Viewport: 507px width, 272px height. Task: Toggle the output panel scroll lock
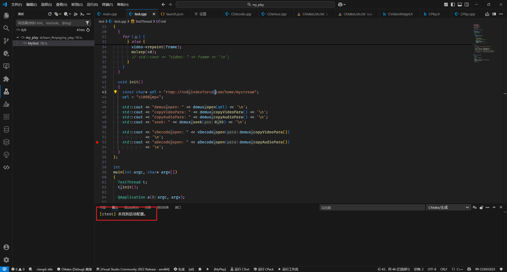point(481,207)
